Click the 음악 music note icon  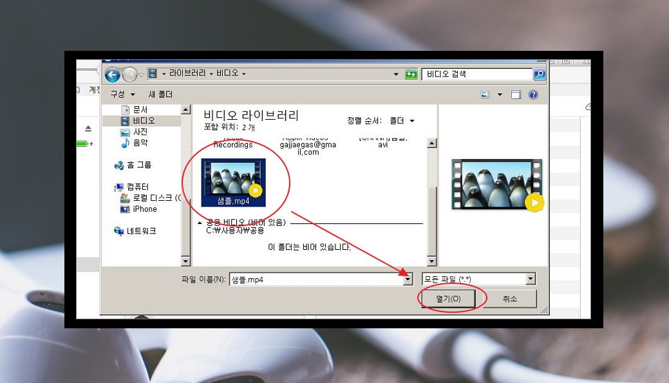tap(126, 143)
